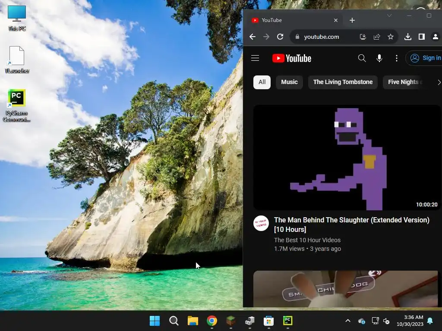Image resolution: width=442 pixels, height=331 pixels.
Task: Select the TLauncher desktop shortcut
Action: click(17, 59)
